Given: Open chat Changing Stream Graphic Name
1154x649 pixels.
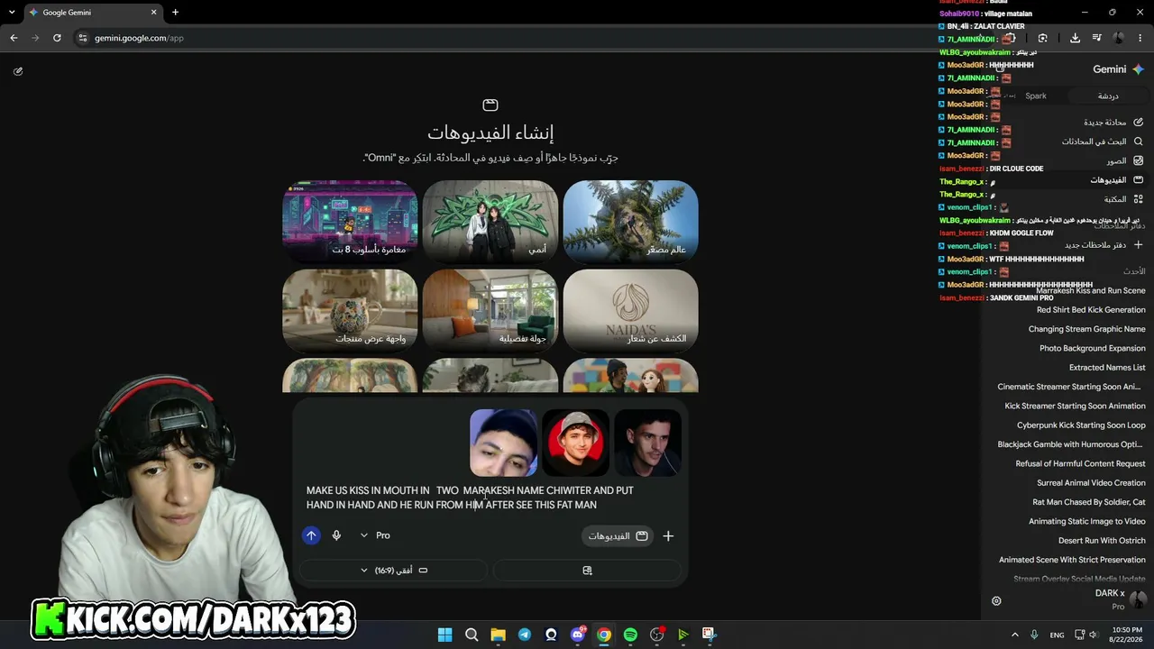Looking at the screenshot, I should click(x=1086, y=329).
